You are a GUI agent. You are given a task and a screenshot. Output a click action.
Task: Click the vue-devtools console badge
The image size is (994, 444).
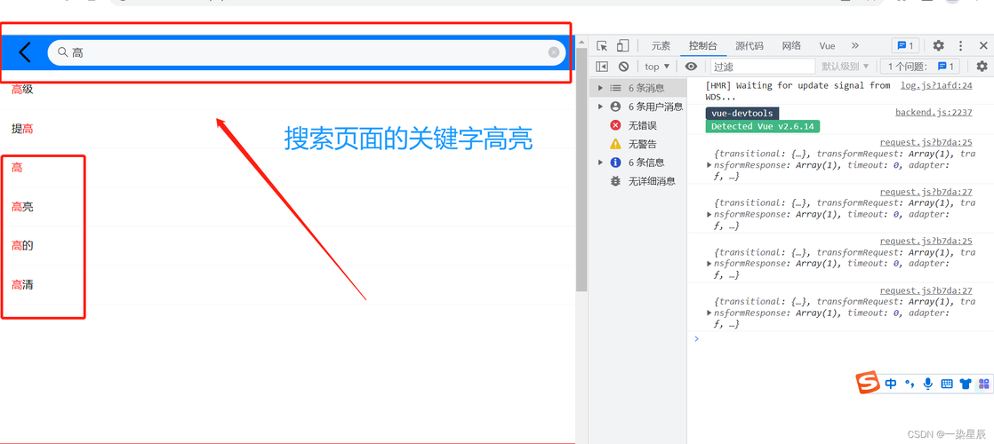pyautogui.click(x=742, y=114)
